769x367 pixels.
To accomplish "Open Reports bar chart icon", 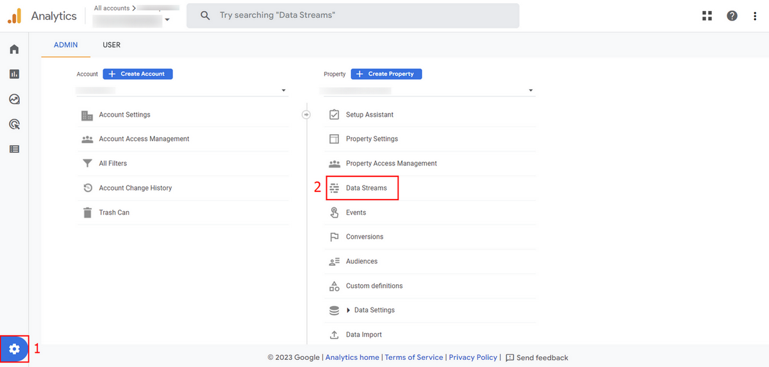I will click(14, 74).
